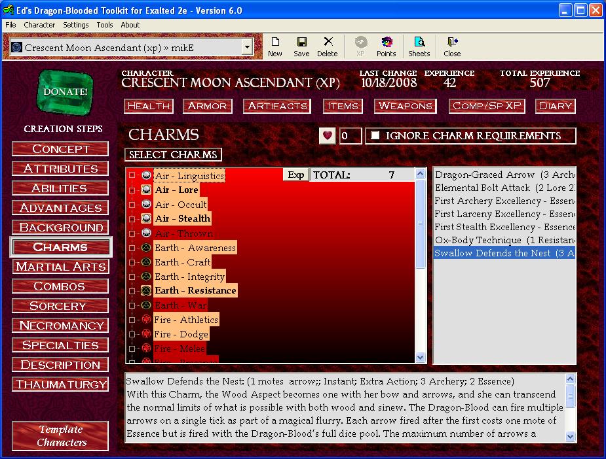Click the charm count input field
The height and width of the screenshot is (459, 606).
coord(350,136)
